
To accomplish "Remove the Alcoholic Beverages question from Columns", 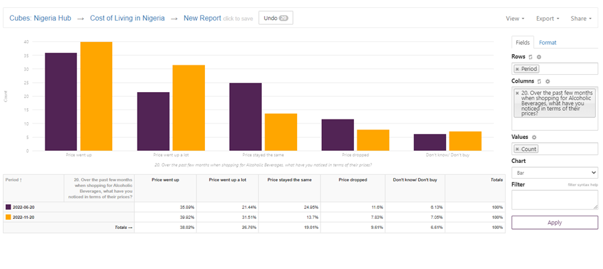I will (x=518, y=93).
